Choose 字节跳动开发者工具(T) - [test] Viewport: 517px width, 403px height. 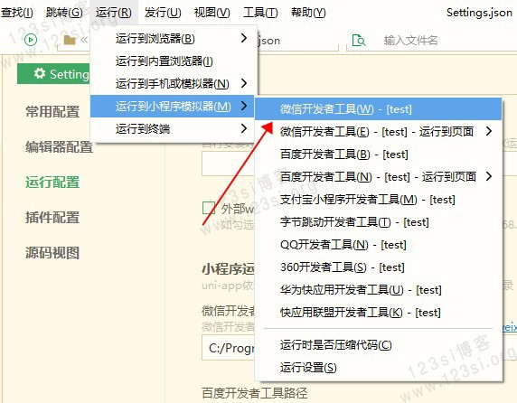click(378, 222)
